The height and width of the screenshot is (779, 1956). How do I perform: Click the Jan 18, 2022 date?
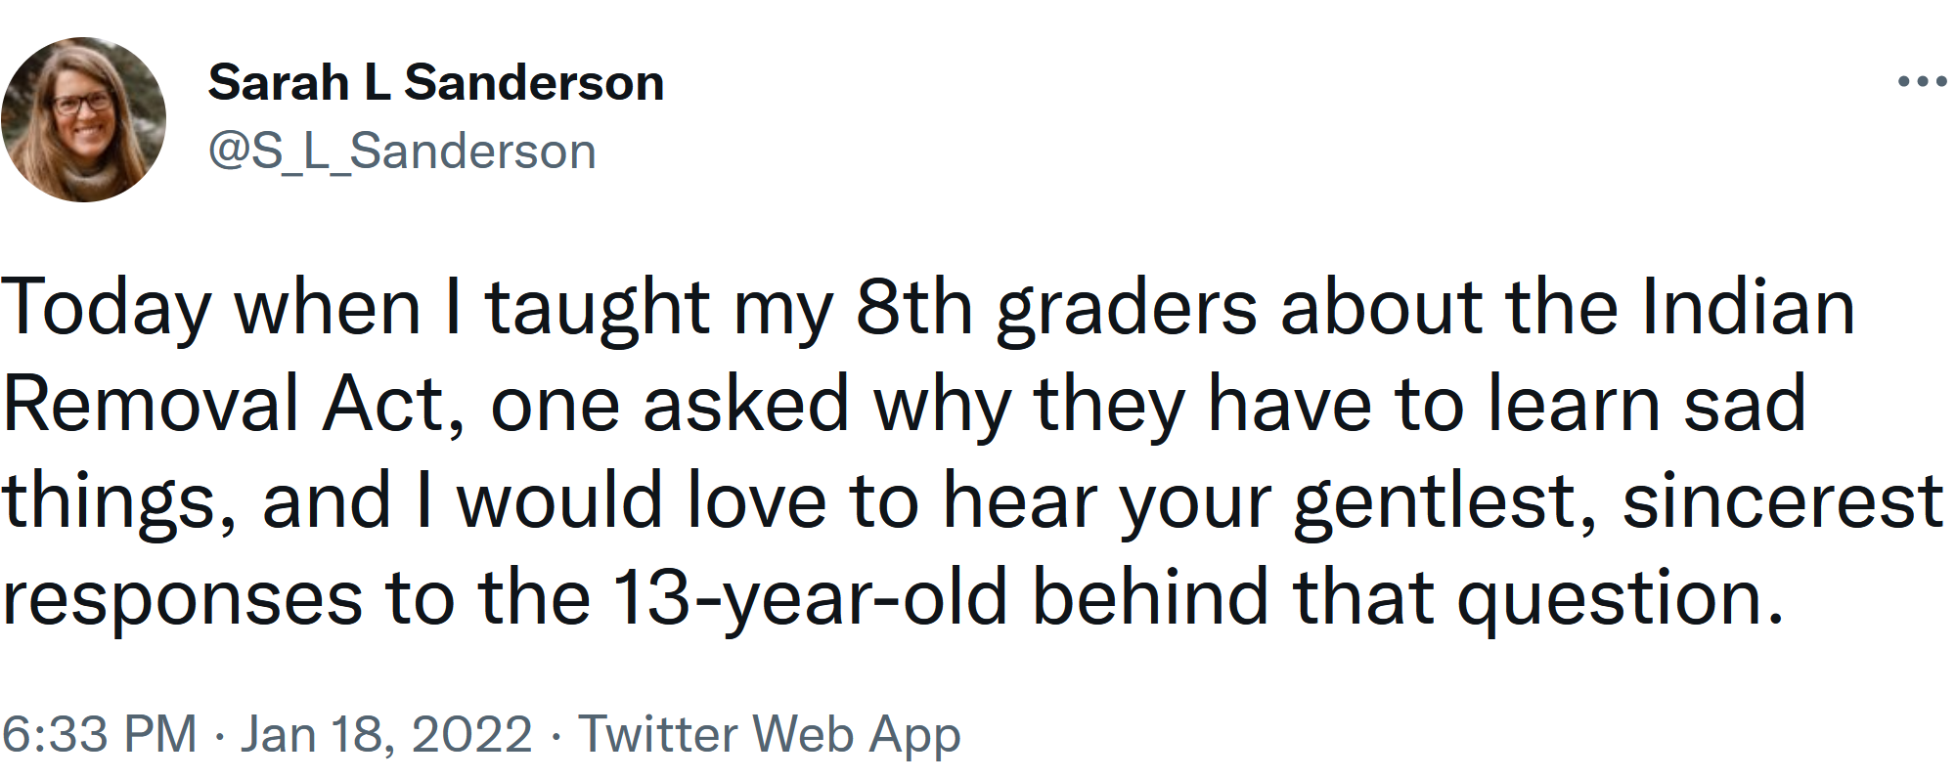coord(386,734)
